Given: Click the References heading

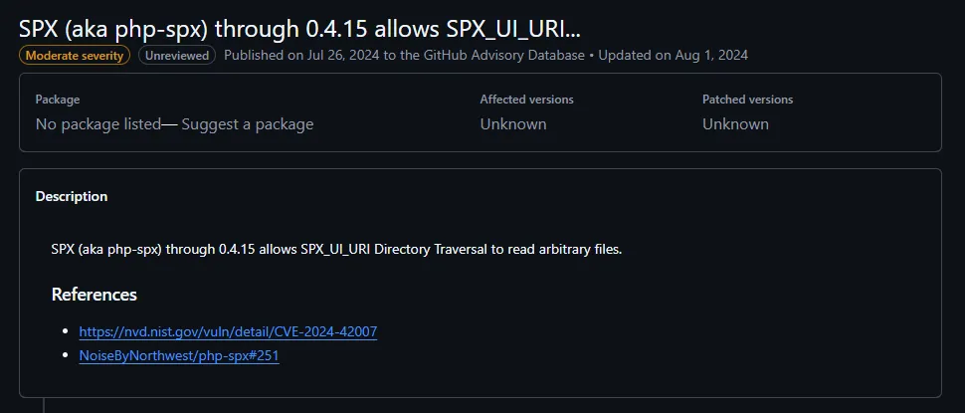Looking at the screenshot, I should point(95,295).
